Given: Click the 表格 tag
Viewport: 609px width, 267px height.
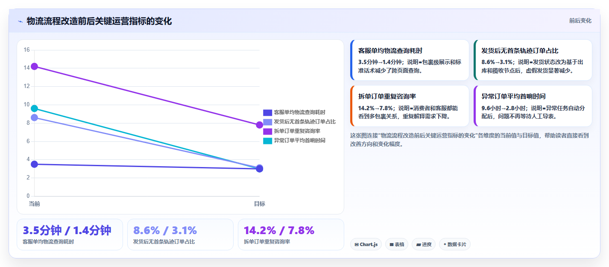Looking at the screenshot, I should (397, 244).
